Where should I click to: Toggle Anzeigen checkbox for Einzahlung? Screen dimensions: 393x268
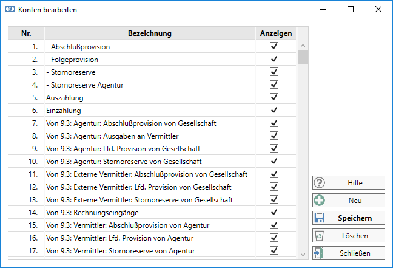(x=274, y=111)
